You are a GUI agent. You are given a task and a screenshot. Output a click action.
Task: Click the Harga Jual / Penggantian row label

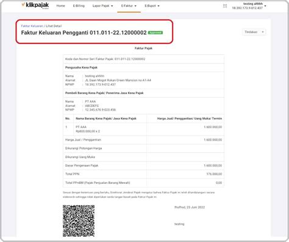(x=83, y=140)
